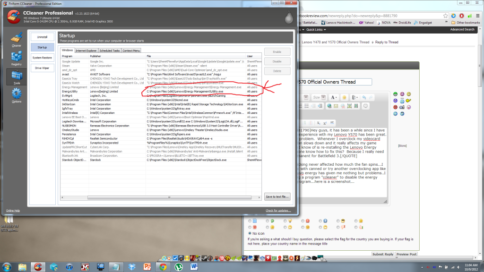Viewport: 484px width, 272px height.
Task: Select the document post icon radio button
Action: (250, 221)
